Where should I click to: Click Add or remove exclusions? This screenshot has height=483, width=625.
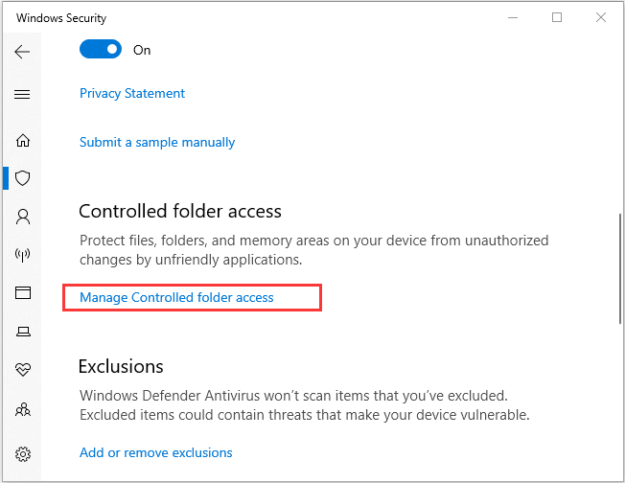tap(156, 452)
